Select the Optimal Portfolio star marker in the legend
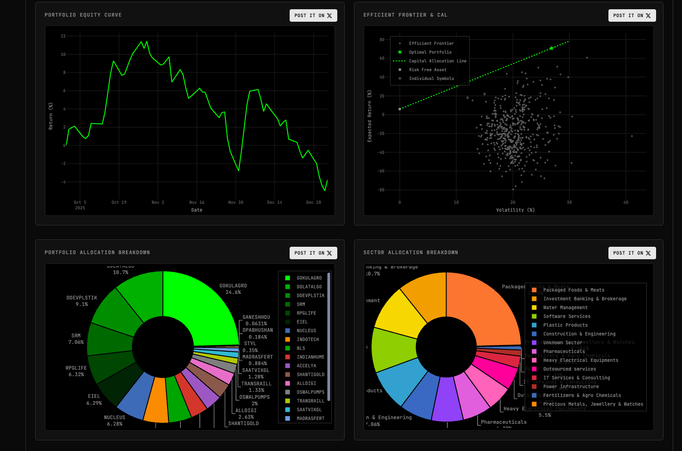The height and width of the screenshot is (451, 682). coord(400,52)
